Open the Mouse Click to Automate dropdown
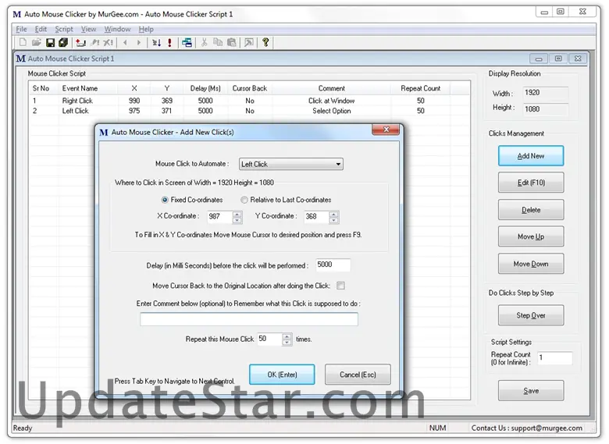The height and width of the screenshot is (444, 609). point(338,165)
